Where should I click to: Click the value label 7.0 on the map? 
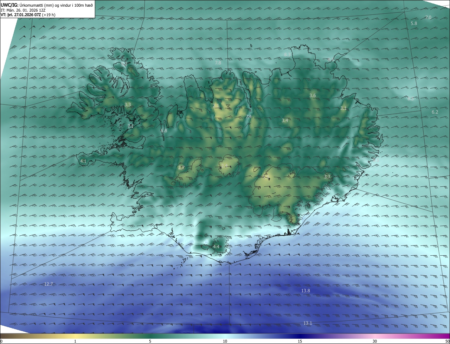[x=428, y=17]
